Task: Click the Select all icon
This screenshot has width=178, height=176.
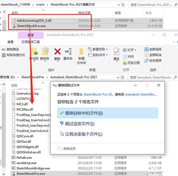Action: click(x=146, y=49)
